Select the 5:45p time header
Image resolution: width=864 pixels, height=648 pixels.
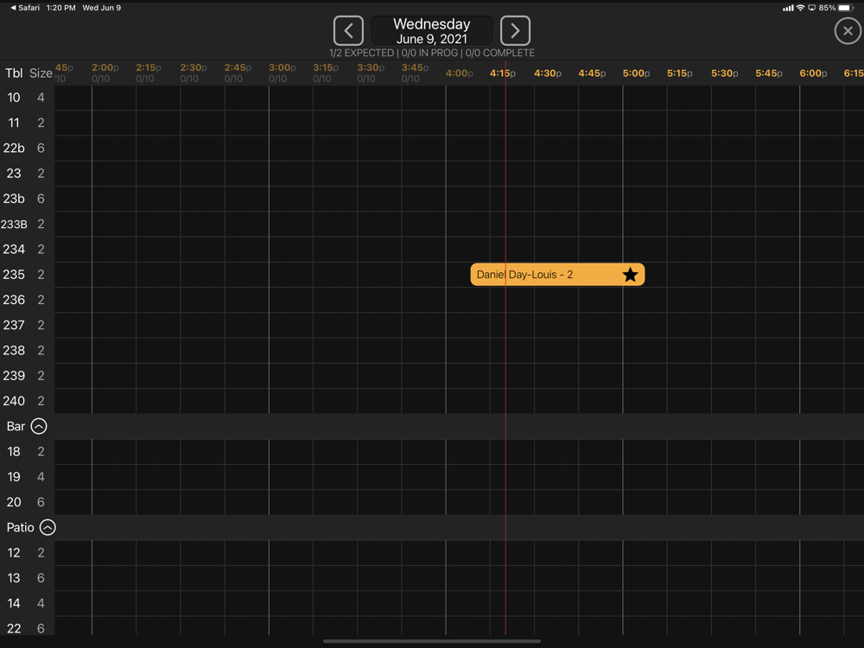pos(769,73)
